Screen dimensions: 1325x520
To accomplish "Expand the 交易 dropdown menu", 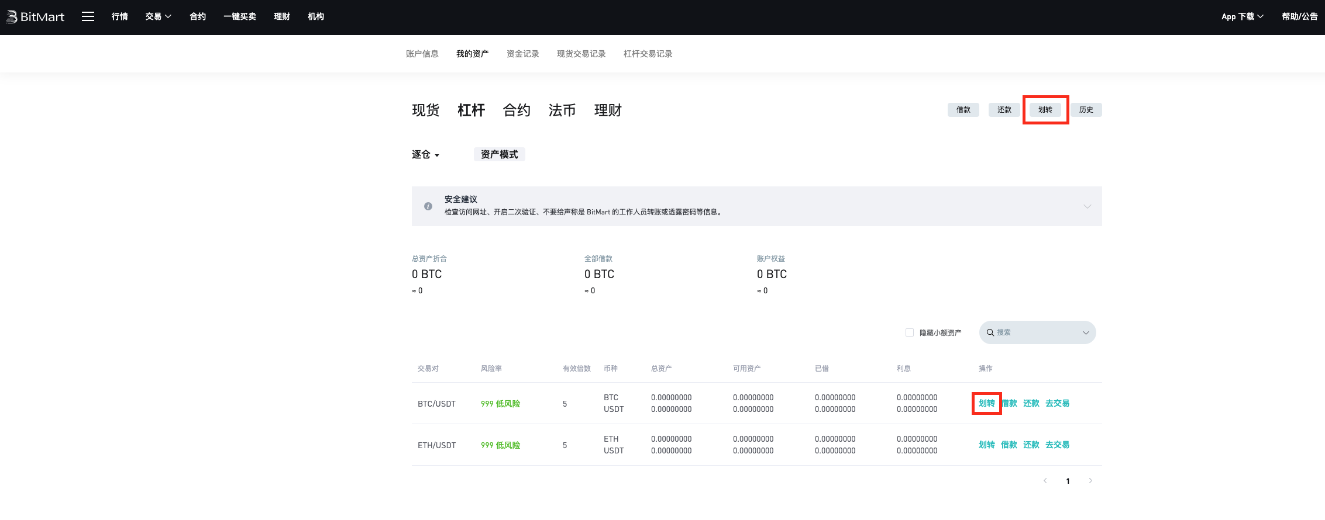I will pos(158,16).
